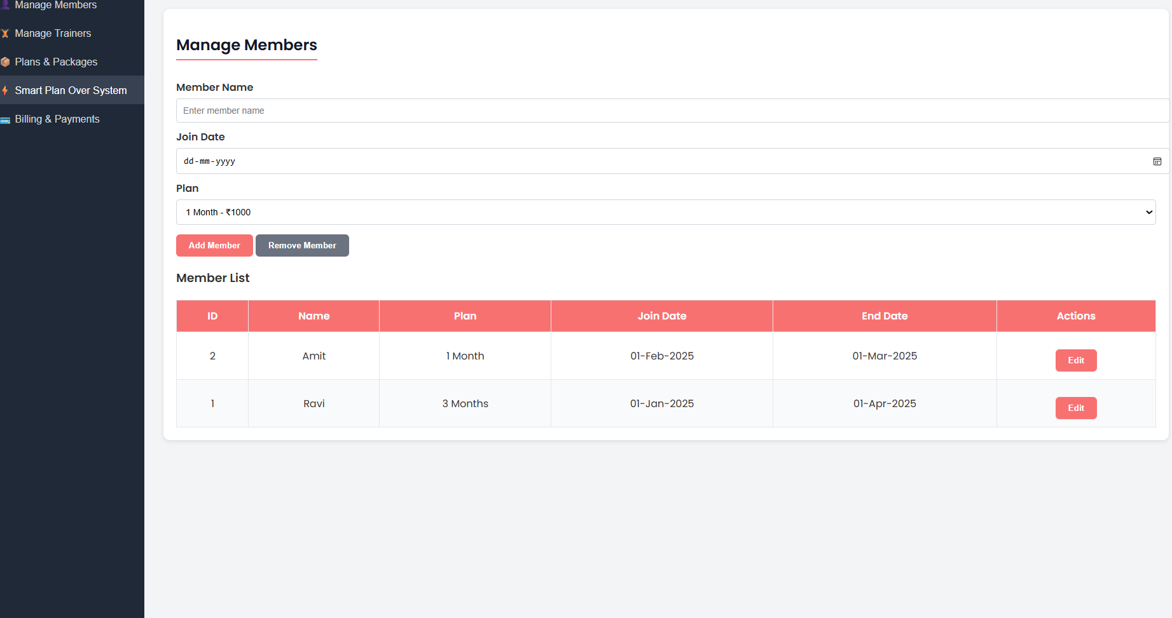
Task: Click the person icon beside Manage Members
Action: pos(6,4)
